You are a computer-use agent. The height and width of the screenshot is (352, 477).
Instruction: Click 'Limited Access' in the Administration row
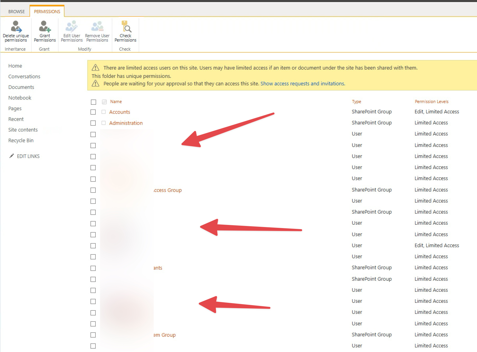coord(431,123)
